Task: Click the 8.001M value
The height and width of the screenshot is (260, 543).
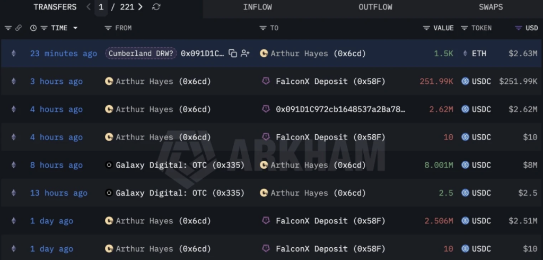Action: 439,165
